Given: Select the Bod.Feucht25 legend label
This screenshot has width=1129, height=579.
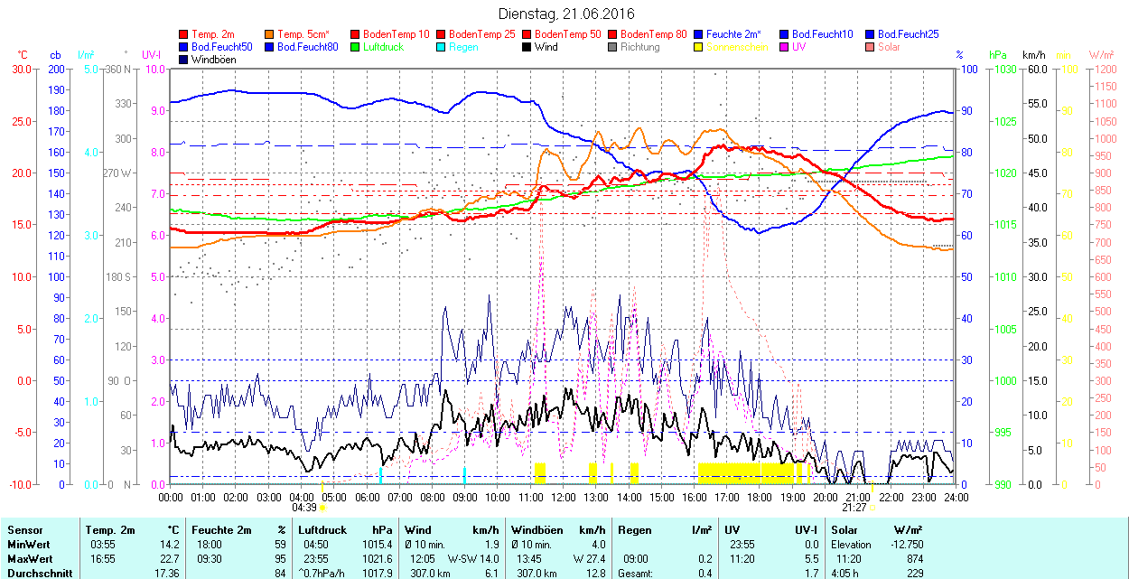Looking at the screenshot, I should coord(909,34).
